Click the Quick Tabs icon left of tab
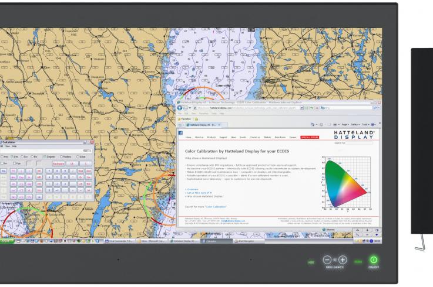 pos(180,125)
